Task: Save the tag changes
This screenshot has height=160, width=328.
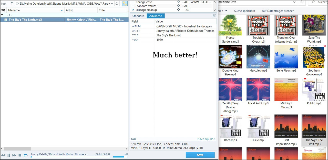Action: coord(200,155)
